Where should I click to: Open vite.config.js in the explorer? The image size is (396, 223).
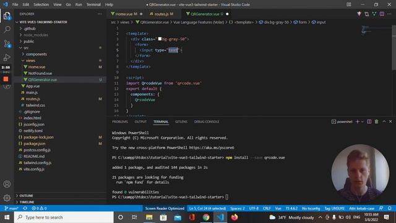(34, 169)
